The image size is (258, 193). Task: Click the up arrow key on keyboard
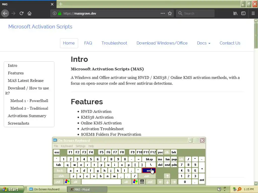pos(167,176)
